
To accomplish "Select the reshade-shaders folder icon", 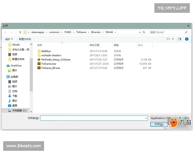I will [x=39, y=55].
